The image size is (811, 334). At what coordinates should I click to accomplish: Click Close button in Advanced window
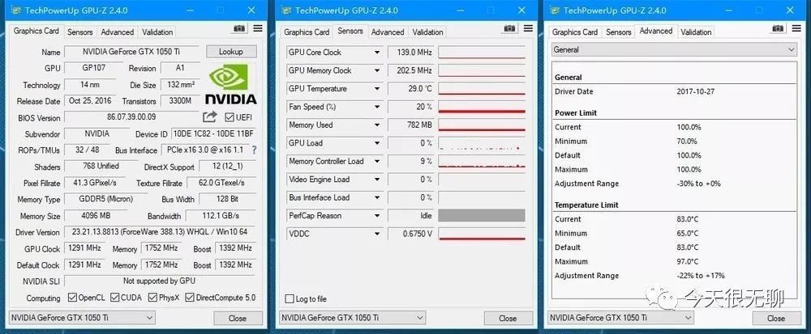click(x=776, y=318)
